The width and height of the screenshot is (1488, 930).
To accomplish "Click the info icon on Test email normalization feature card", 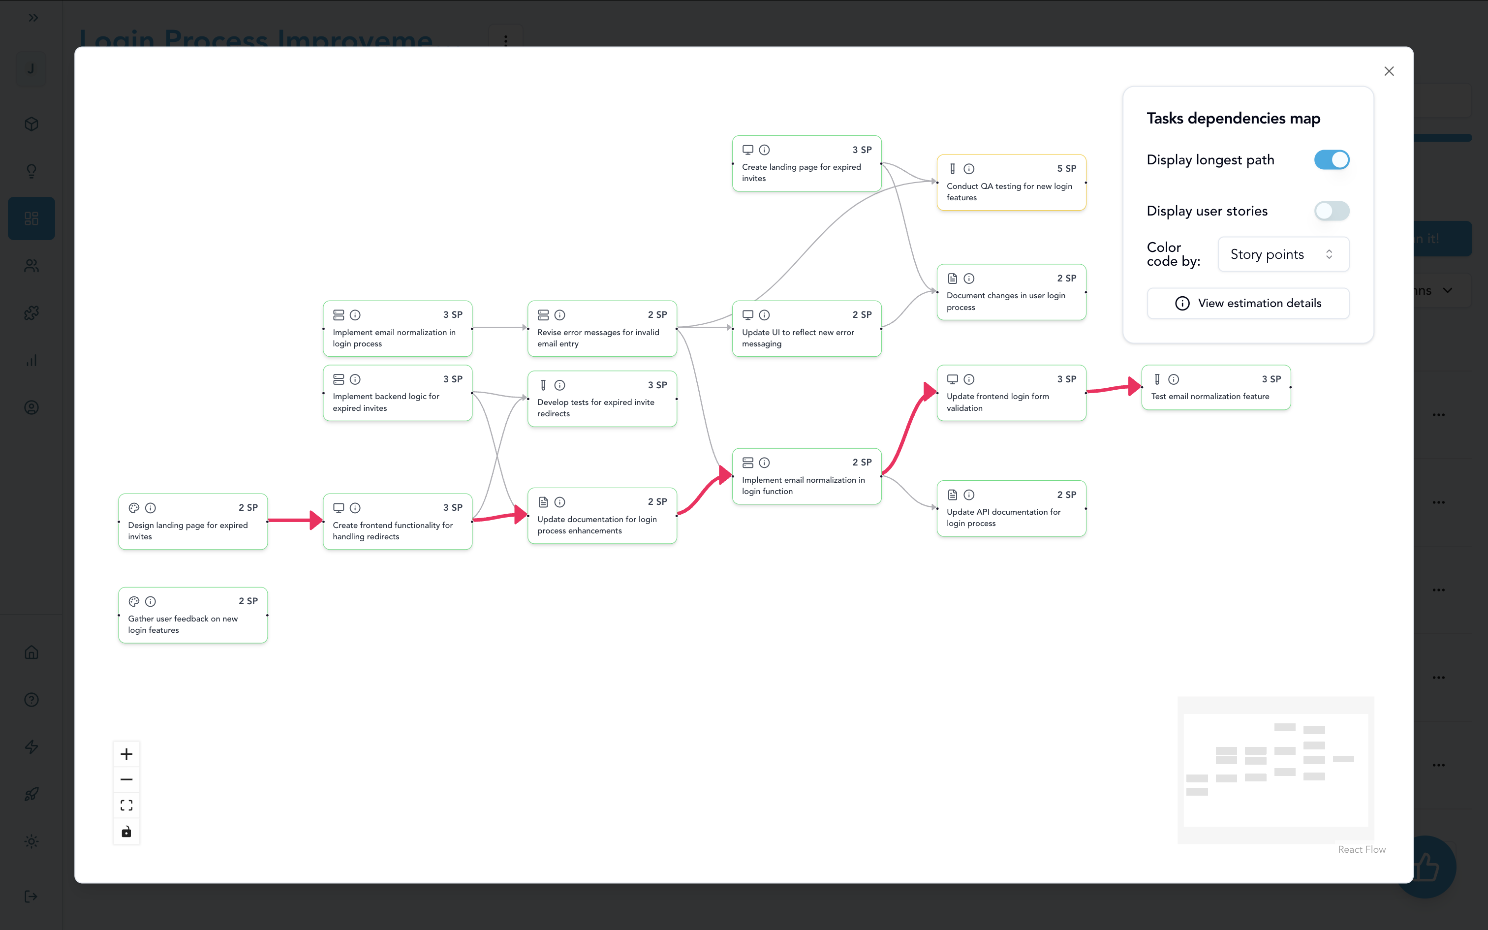I will 1173,379.
